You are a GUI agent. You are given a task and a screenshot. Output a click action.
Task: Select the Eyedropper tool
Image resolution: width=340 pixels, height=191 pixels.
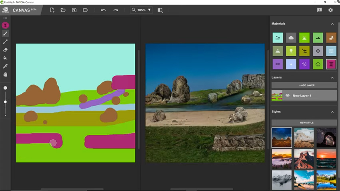(x=6, y=66)
